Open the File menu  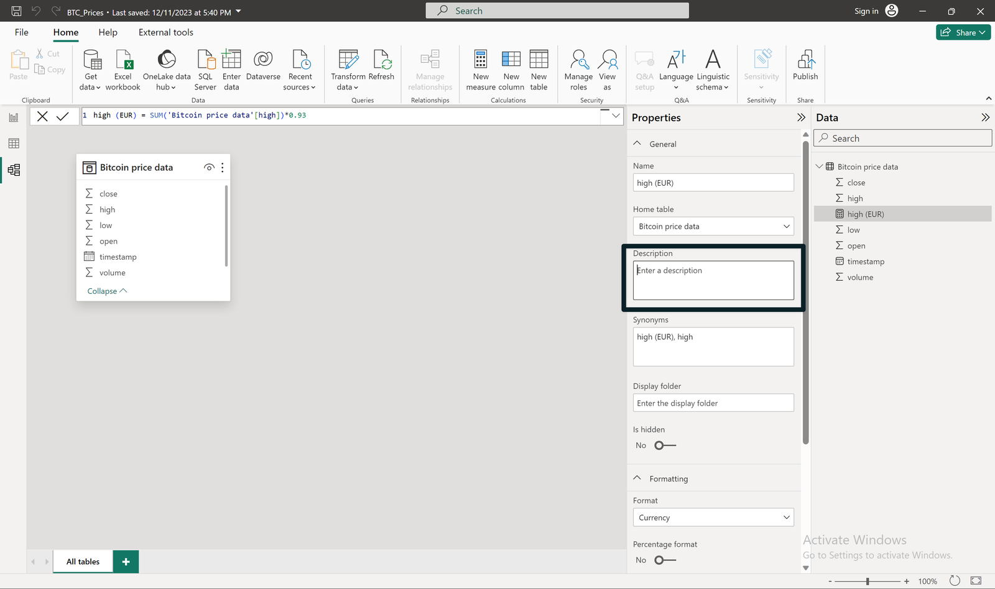pyautogui.click(x=21, y=32)
